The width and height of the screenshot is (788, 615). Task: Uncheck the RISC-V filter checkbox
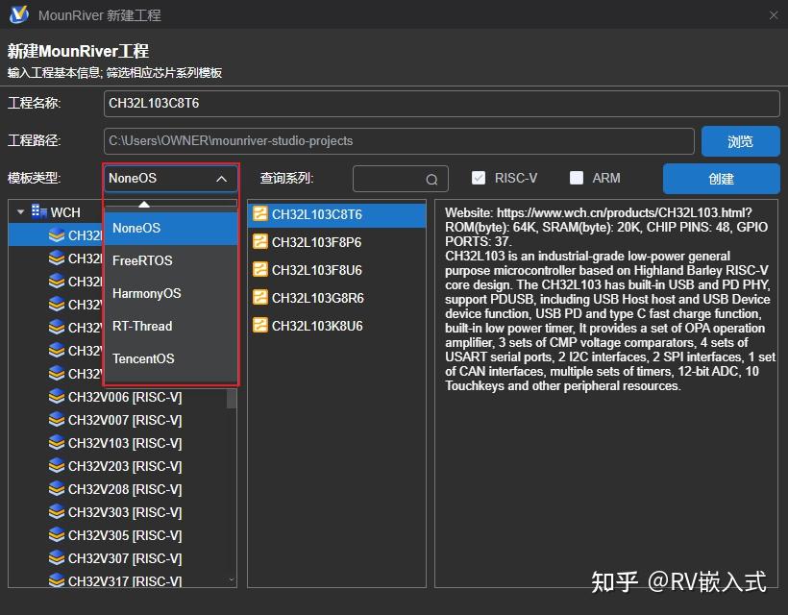tap(478, 178)
